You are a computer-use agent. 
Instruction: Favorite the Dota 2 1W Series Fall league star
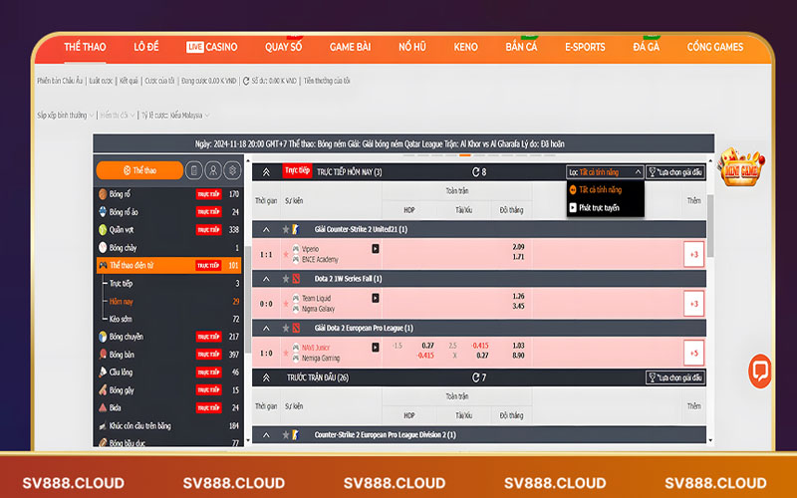pyautogui.click(x=286, y=279)
